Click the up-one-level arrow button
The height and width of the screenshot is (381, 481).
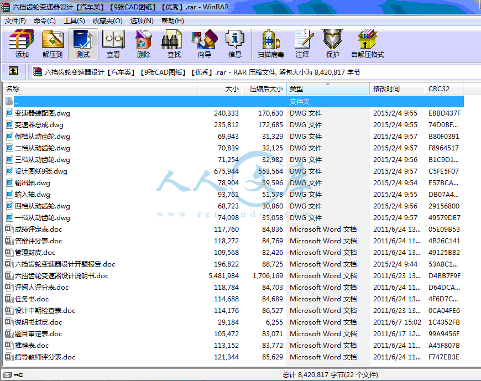coord(13,71)
